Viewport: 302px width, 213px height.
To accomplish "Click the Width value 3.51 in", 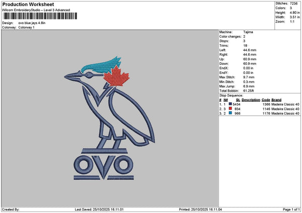I will click(x=294, y=17).
